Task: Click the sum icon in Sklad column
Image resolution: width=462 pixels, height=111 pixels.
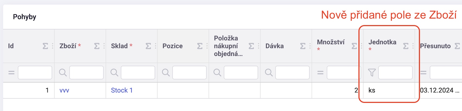Action: pyautogui.click(x=148, y=46)
